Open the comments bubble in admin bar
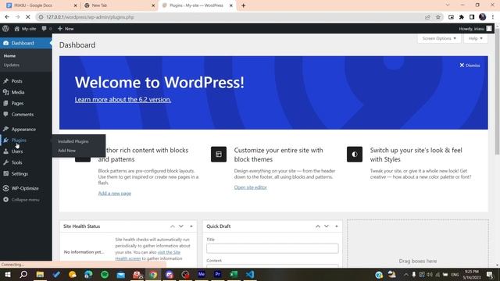 (47, 29)
